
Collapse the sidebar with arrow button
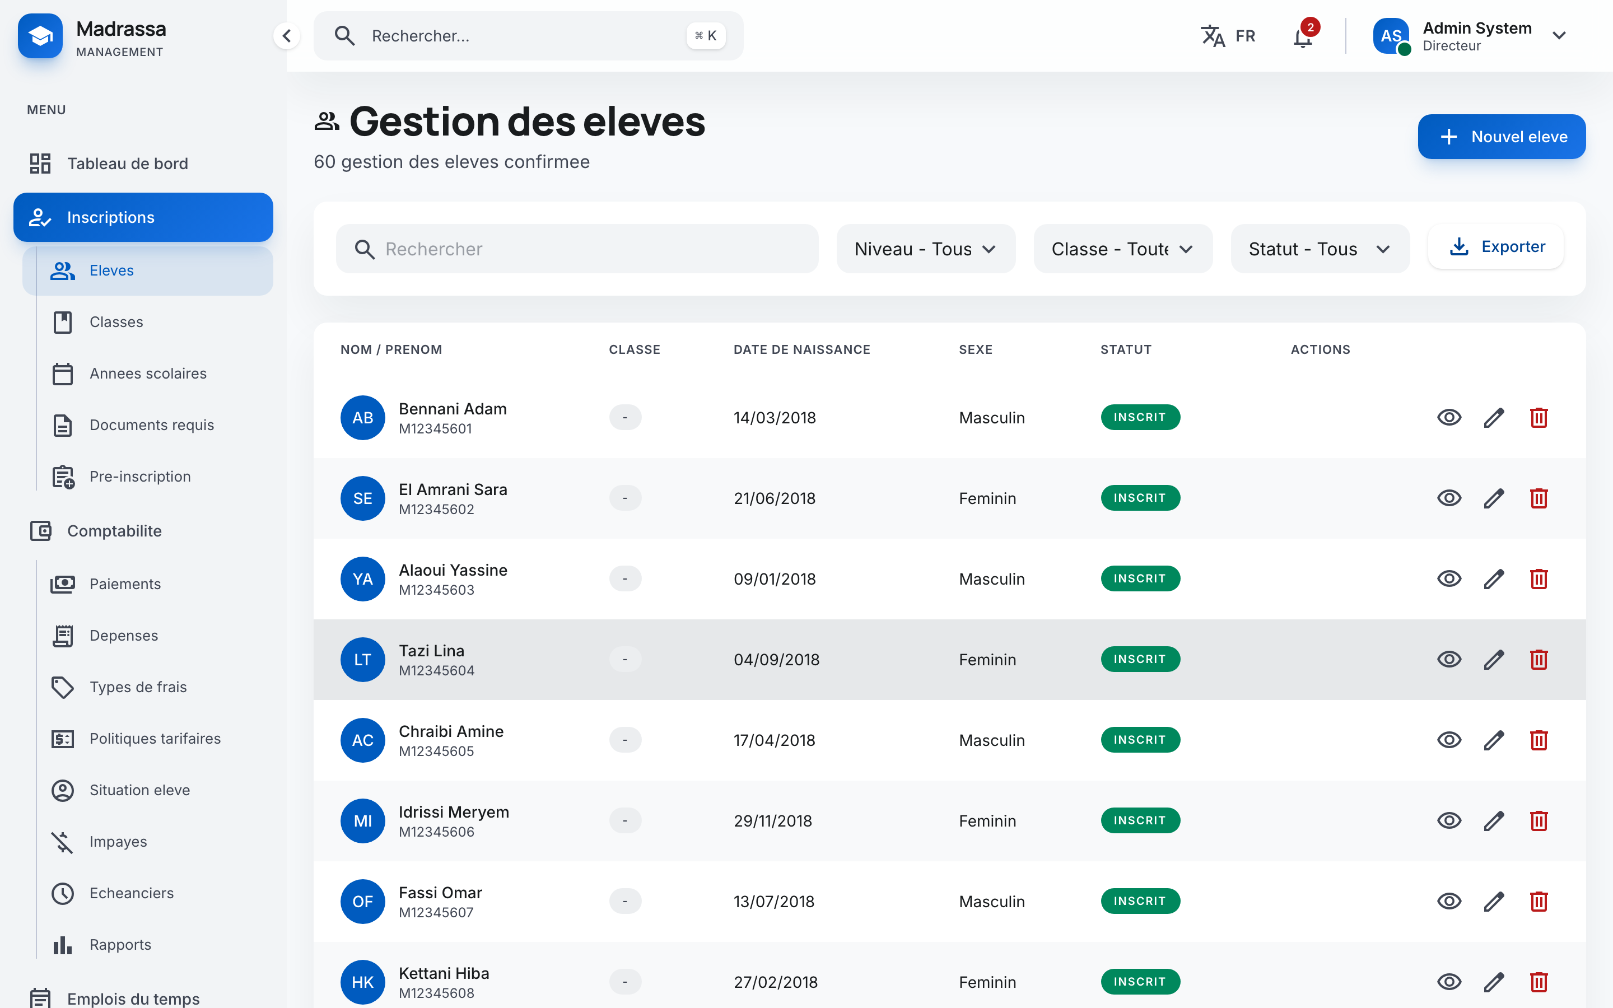pyautogui.click(x=287, y=36)
